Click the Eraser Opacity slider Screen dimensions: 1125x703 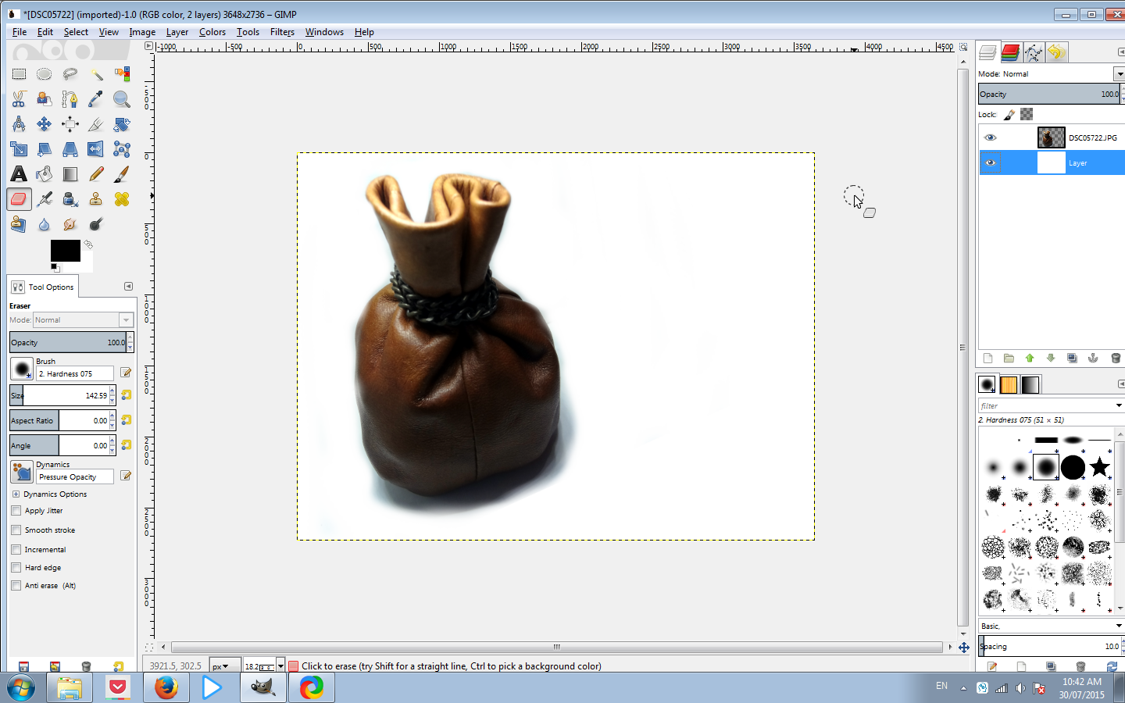pyautogui.click(x=68, y=342)
